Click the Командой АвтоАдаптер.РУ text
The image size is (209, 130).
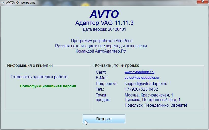pos(101,51)
